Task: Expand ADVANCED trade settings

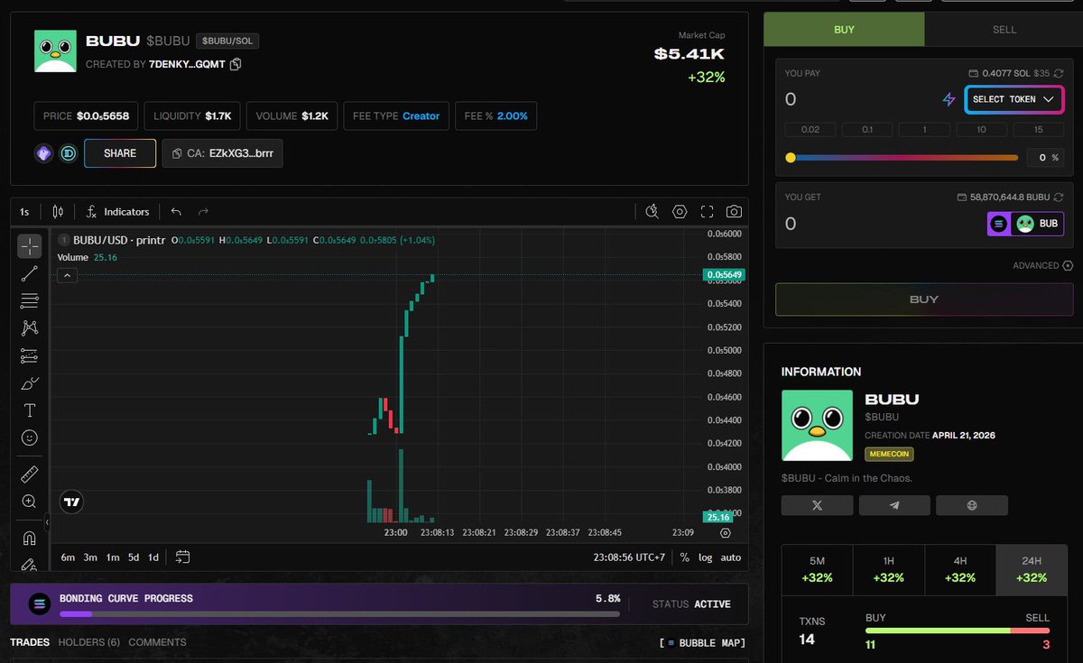Action: point(1042,265)
